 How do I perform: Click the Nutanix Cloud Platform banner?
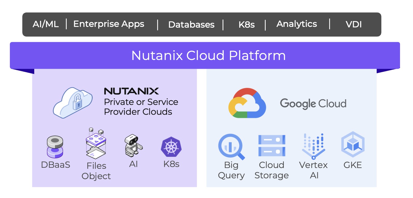208,55
